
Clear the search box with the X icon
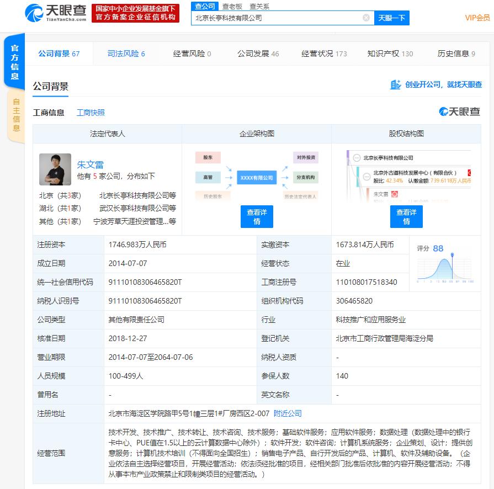[366, 18]
